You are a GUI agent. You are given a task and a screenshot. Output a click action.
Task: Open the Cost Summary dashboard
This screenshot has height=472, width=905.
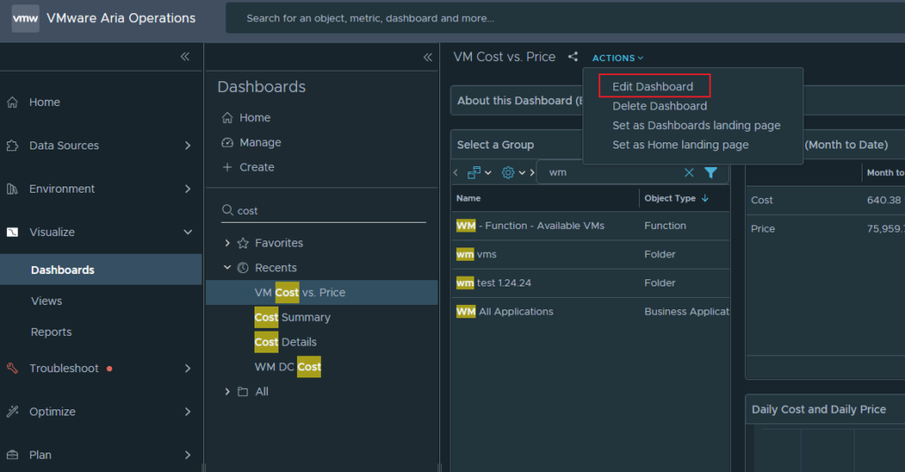click(292, 317)
